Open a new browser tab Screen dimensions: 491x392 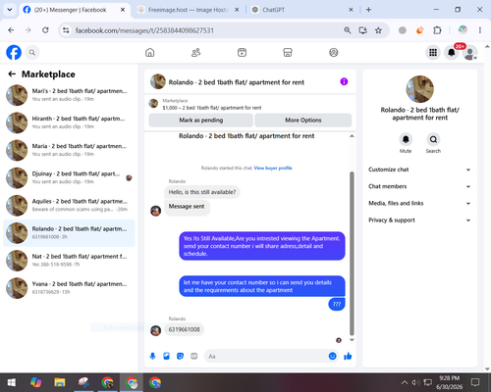368,10
